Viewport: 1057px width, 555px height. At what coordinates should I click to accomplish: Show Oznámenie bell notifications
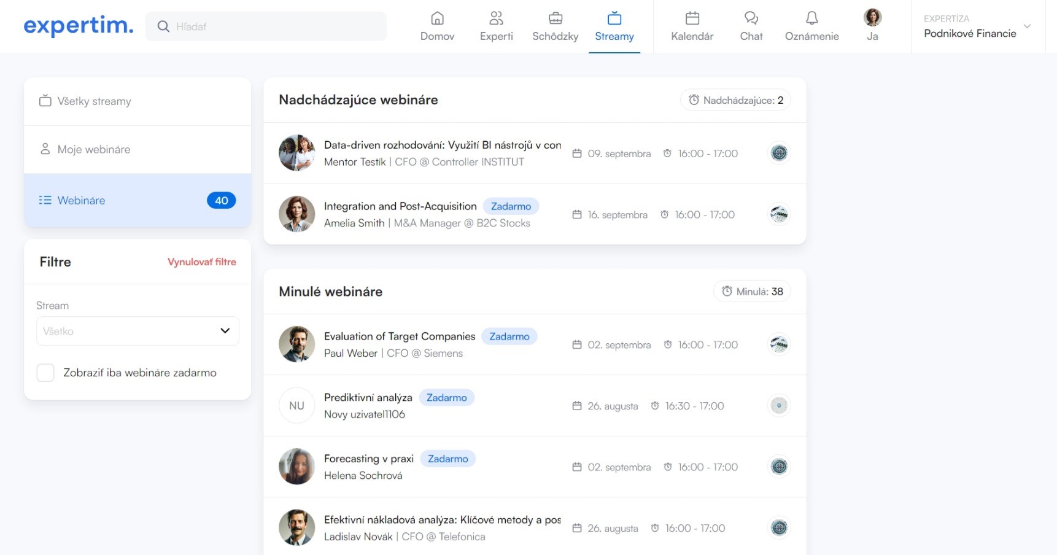(x=811, y=18)
